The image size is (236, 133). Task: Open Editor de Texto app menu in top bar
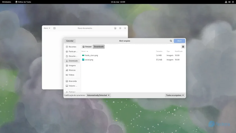(23, 2)
